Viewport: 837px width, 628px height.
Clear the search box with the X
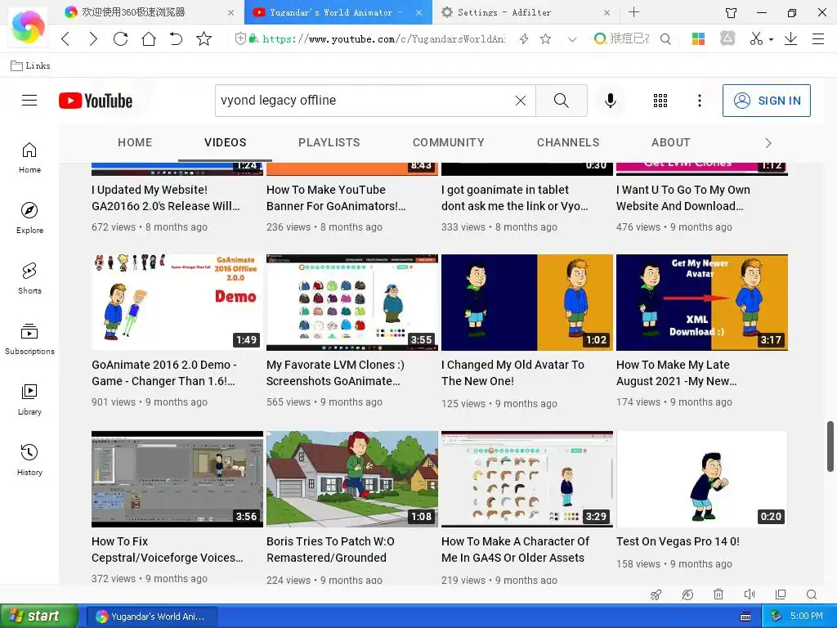click(x=521, y=101)
